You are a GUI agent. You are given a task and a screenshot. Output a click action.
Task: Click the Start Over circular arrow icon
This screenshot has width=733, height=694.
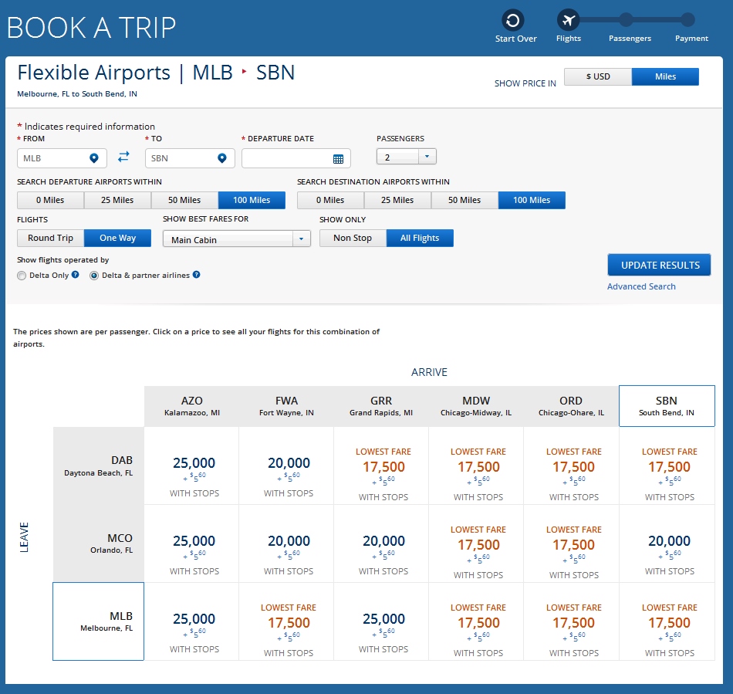(513, 20)
